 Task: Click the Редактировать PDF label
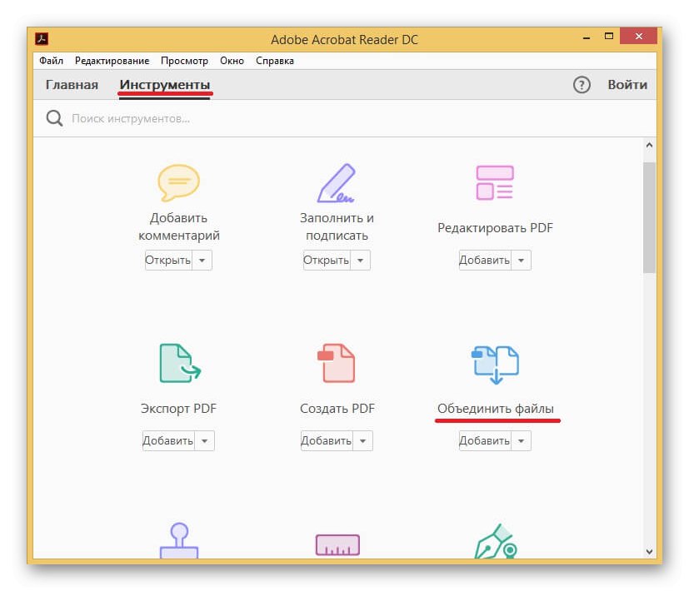click(x=495, y=228)
